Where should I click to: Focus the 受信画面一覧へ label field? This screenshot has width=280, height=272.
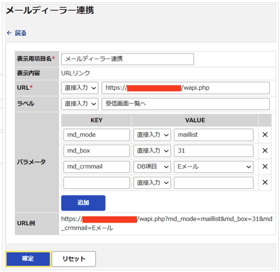point(185,104)
